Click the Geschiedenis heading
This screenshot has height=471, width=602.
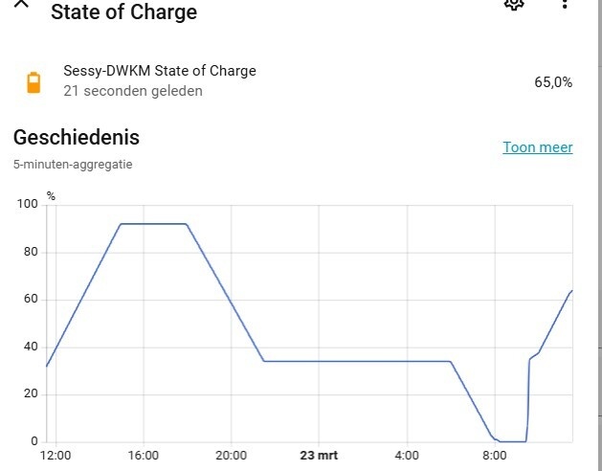[77, 137]
